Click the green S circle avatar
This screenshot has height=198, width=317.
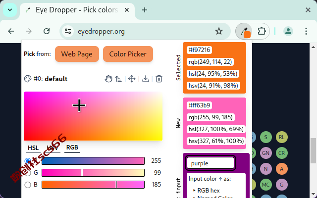(x=265, y=137)
